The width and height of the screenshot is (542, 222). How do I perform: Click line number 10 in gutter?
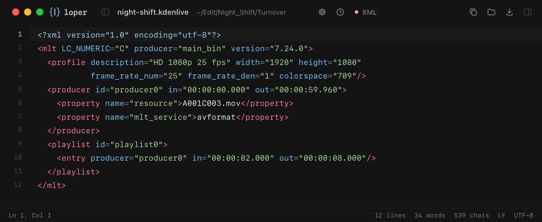(18, 157)
